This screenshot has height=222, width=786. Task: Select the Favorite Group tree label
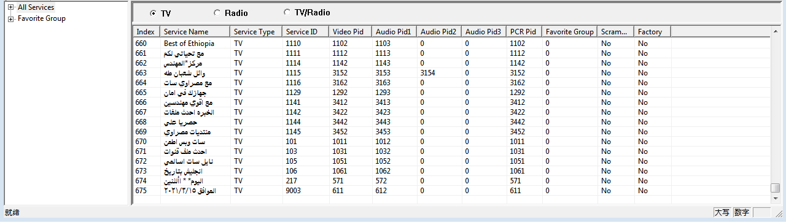[42, 18]
